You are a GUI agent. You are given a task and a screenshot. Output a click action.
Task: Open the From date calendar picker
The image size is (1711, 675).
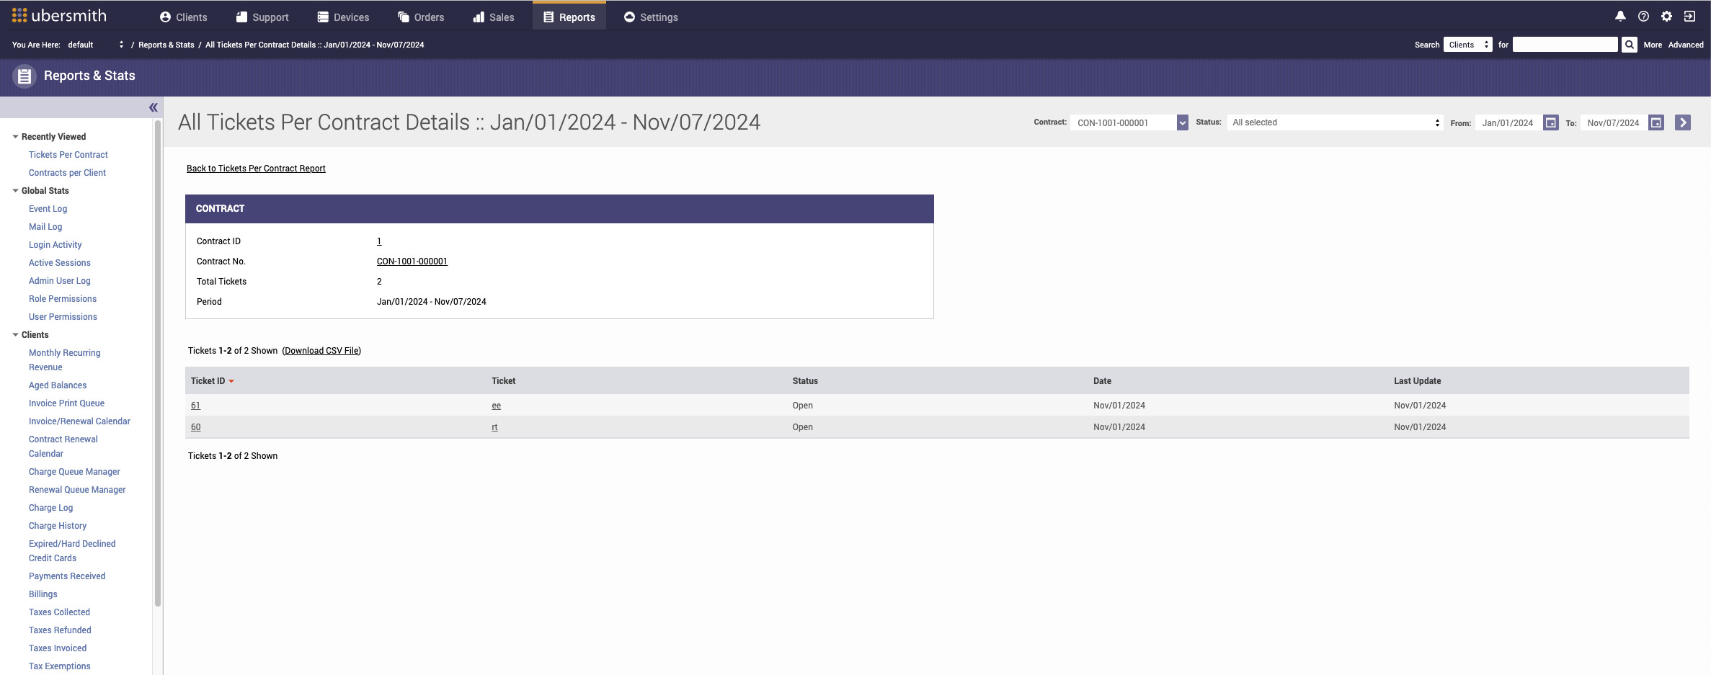pos(1550,122)
